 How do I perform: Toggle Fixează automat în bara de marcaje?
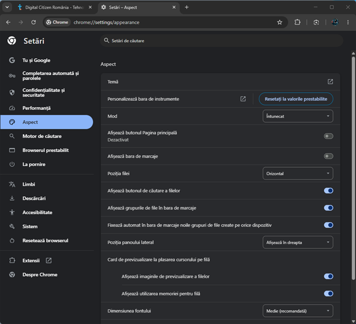pos(329,225)
